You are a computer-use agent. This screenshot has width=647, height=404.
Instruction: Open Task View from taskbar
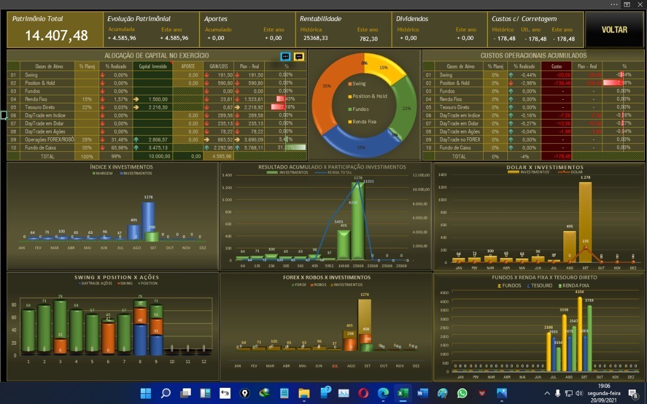[x=185, y=393]
